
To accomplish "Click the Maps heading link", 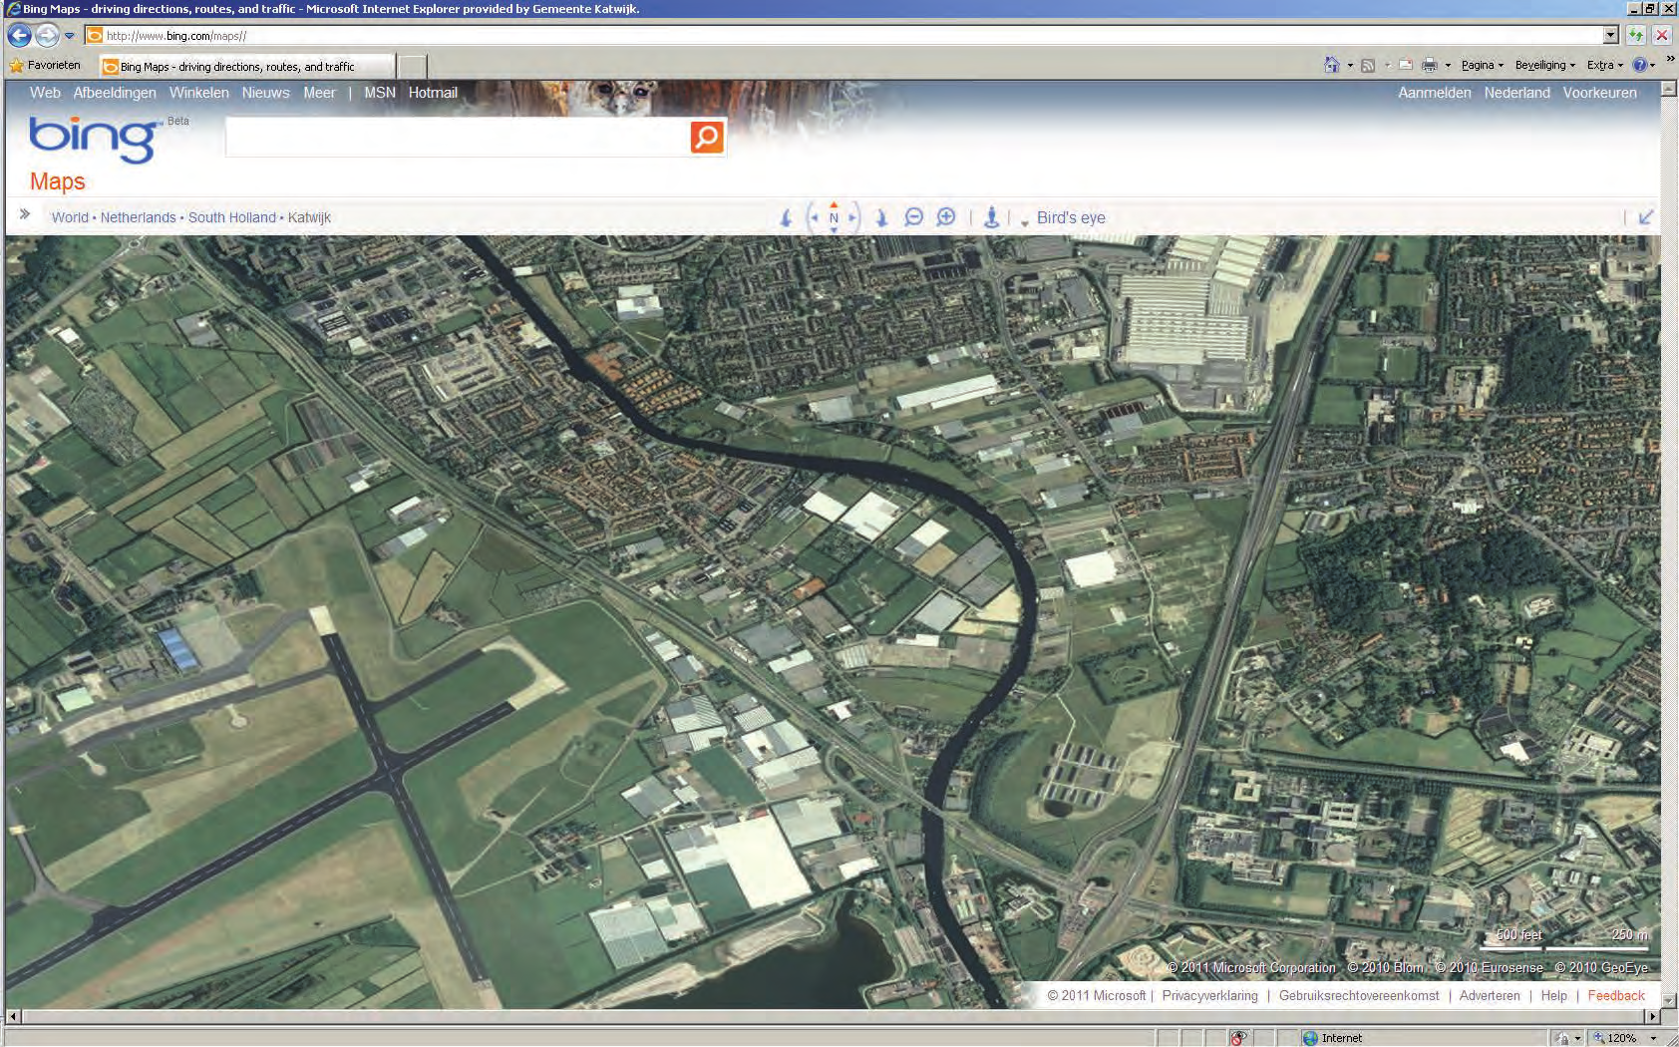I will [x=57, y=181].
